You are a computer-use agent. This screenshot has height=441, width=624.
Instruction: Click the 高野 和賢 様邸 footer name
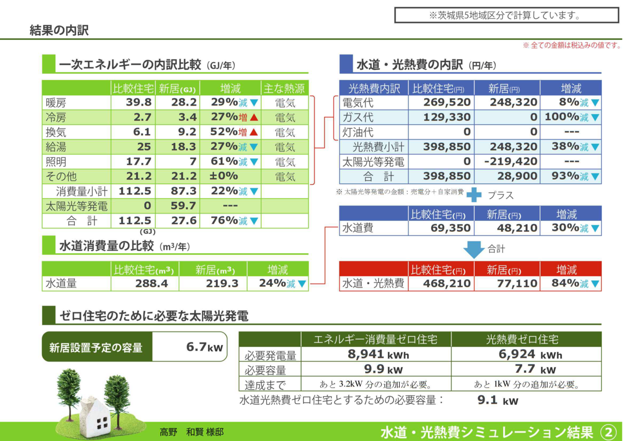coord(192,432)
